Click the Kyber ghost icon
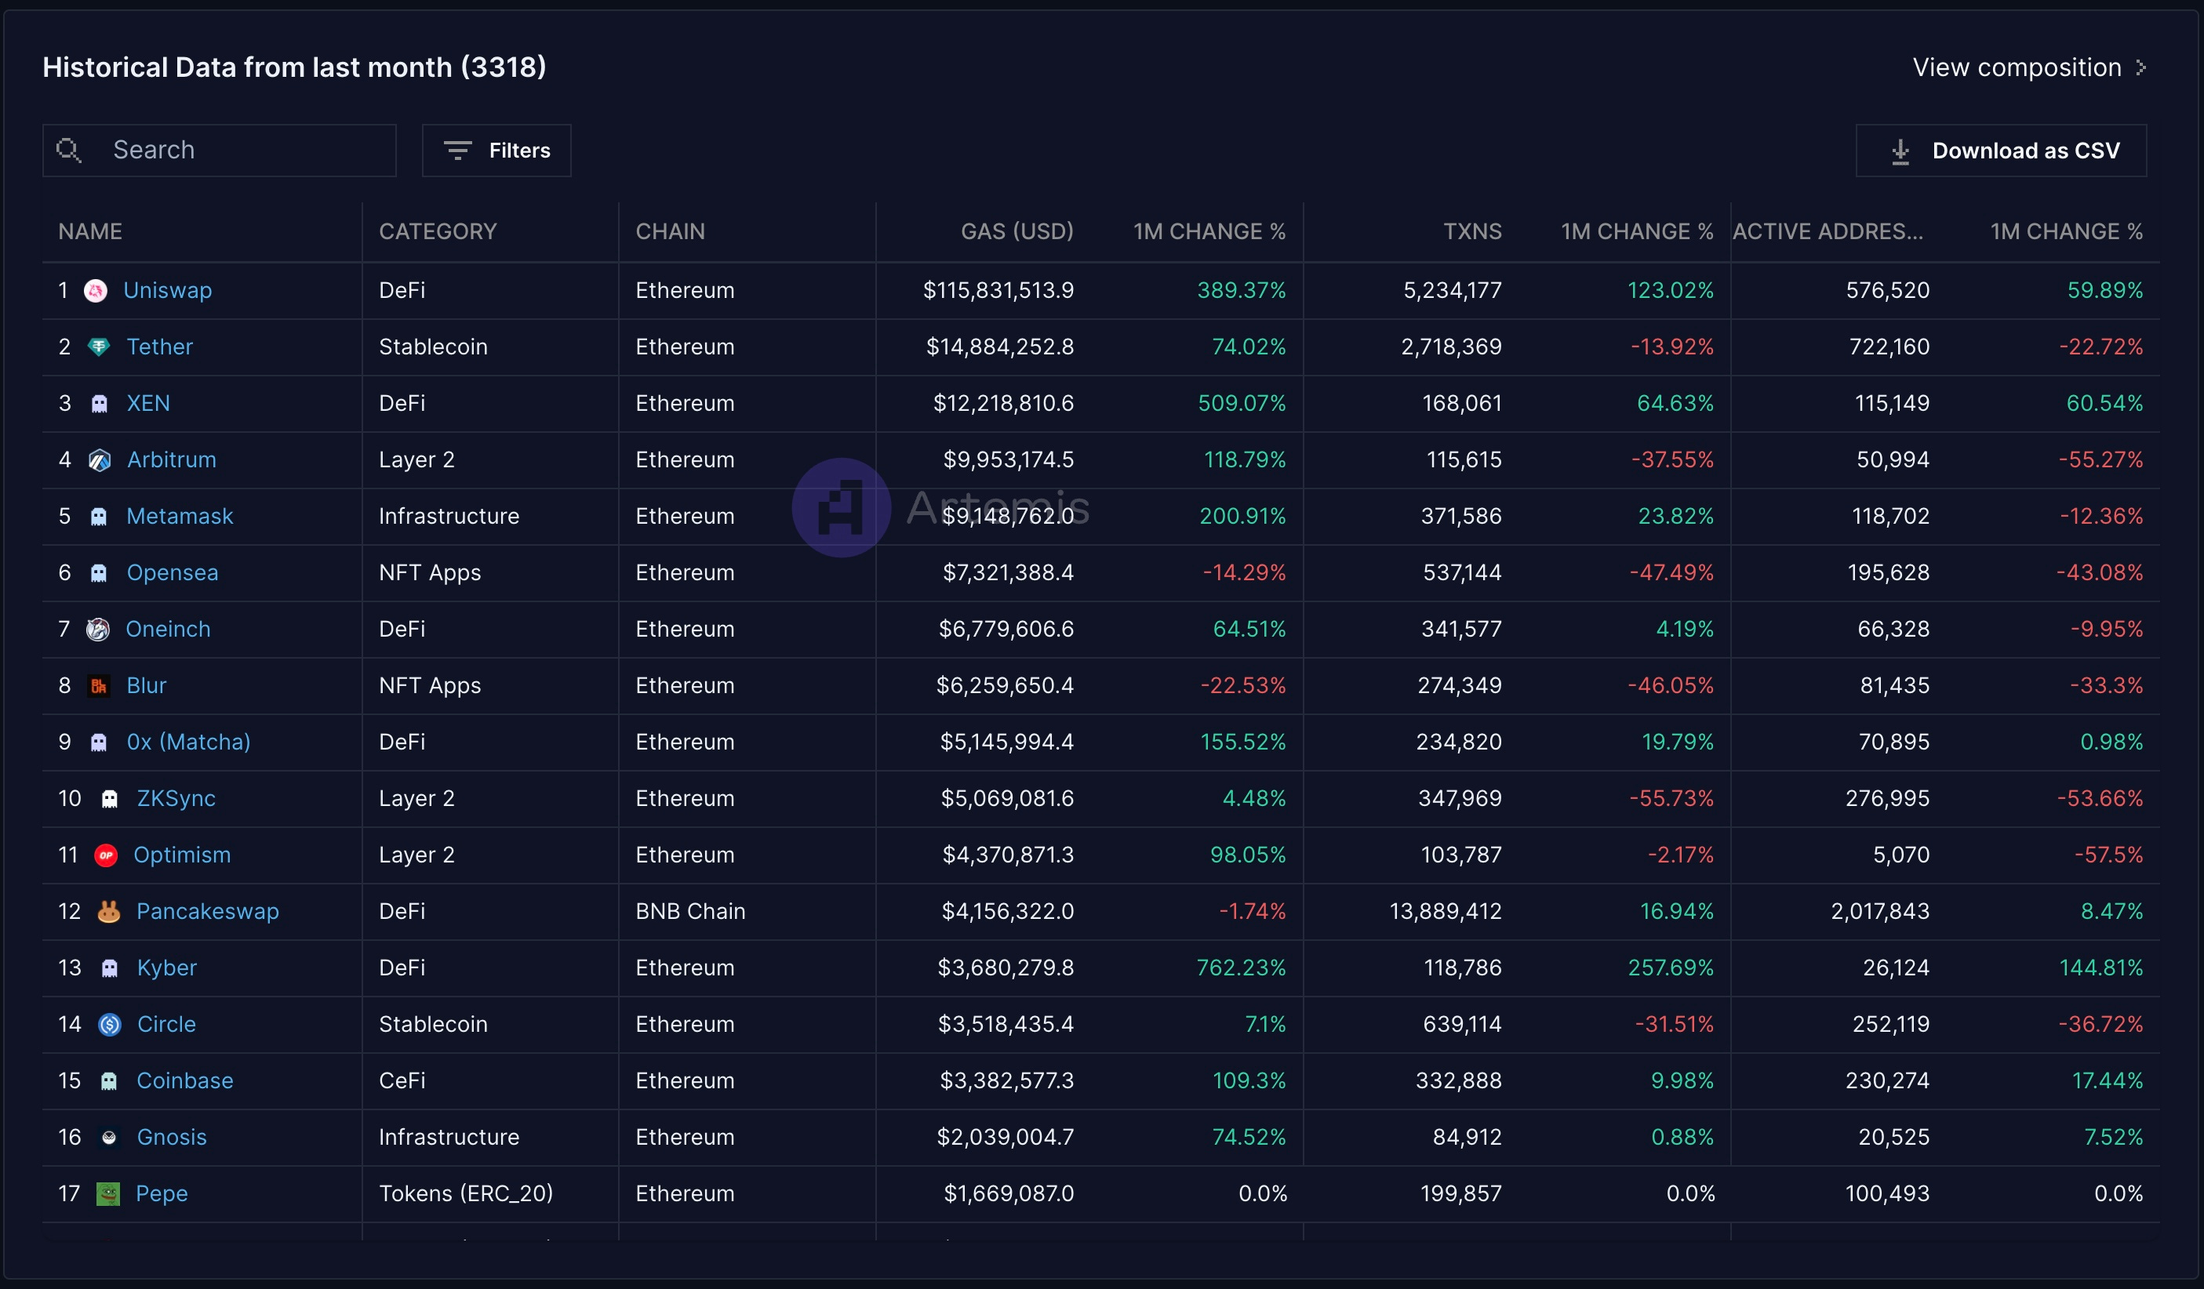The width and height of the screenshot is (2204, 1289). coord(109,968)
